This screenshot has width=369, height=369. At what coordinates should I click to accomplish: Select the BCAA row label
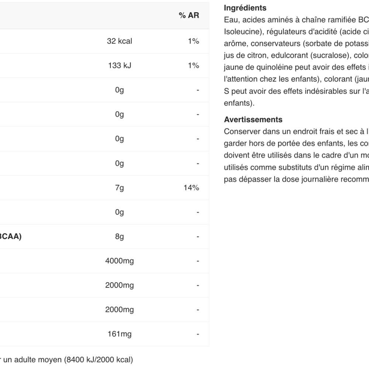pos(11,236)
